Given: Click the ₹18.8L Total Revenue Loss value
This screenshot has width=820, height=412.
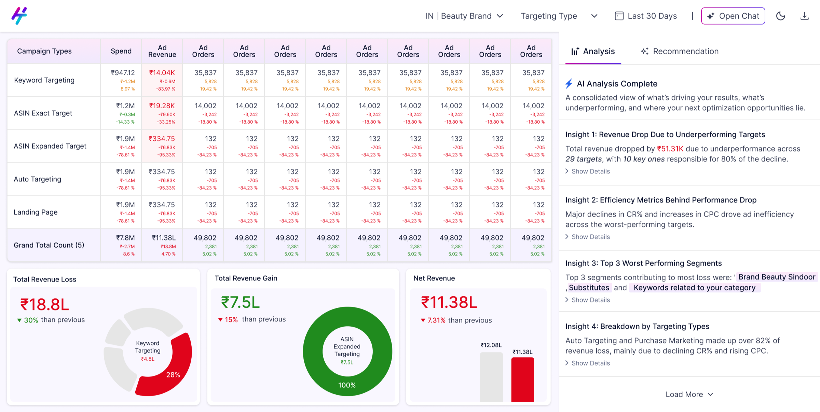Looking at the screenshot, I should 44,304.
